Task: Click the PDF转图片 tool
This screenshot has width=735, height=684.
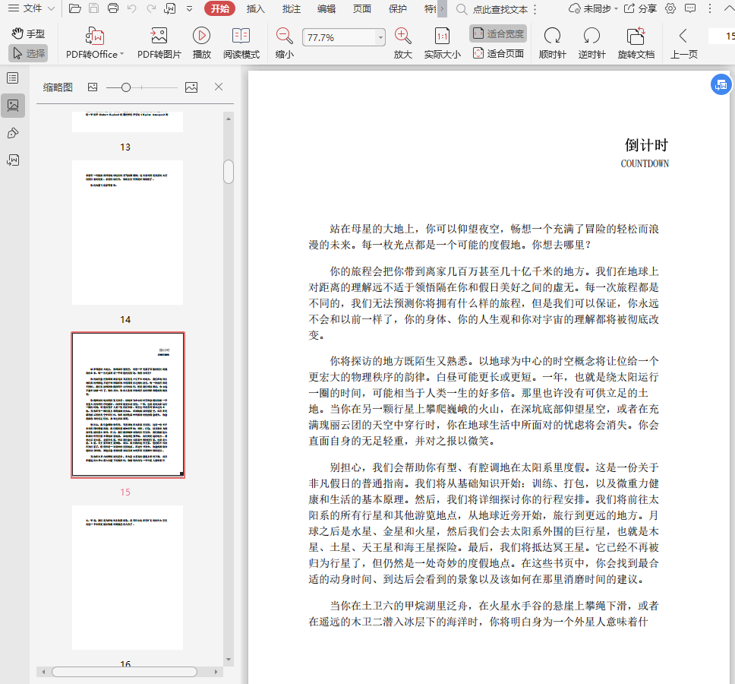Action: 159,43
